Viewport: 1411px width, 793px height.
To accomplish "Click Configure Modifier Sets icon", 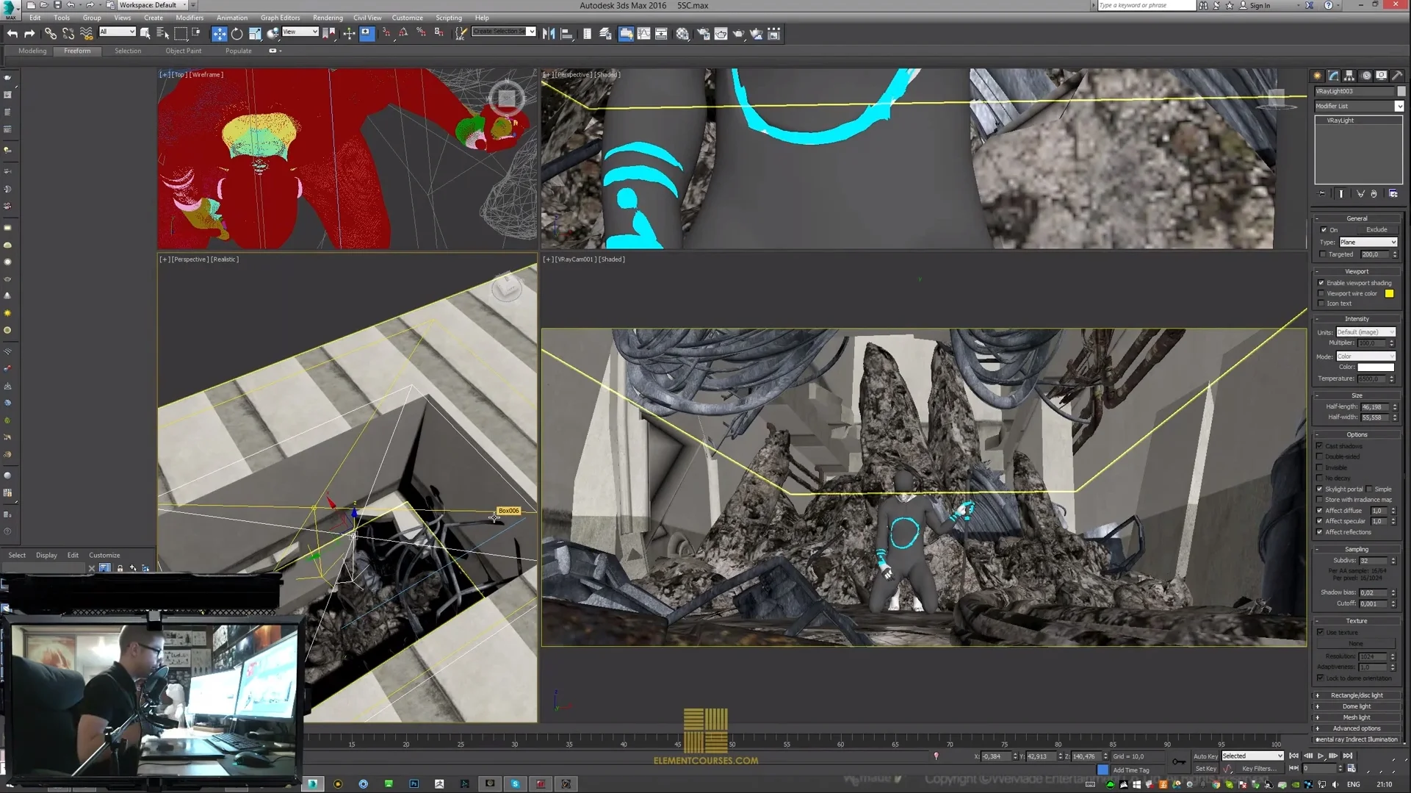I will [1393, 194].
